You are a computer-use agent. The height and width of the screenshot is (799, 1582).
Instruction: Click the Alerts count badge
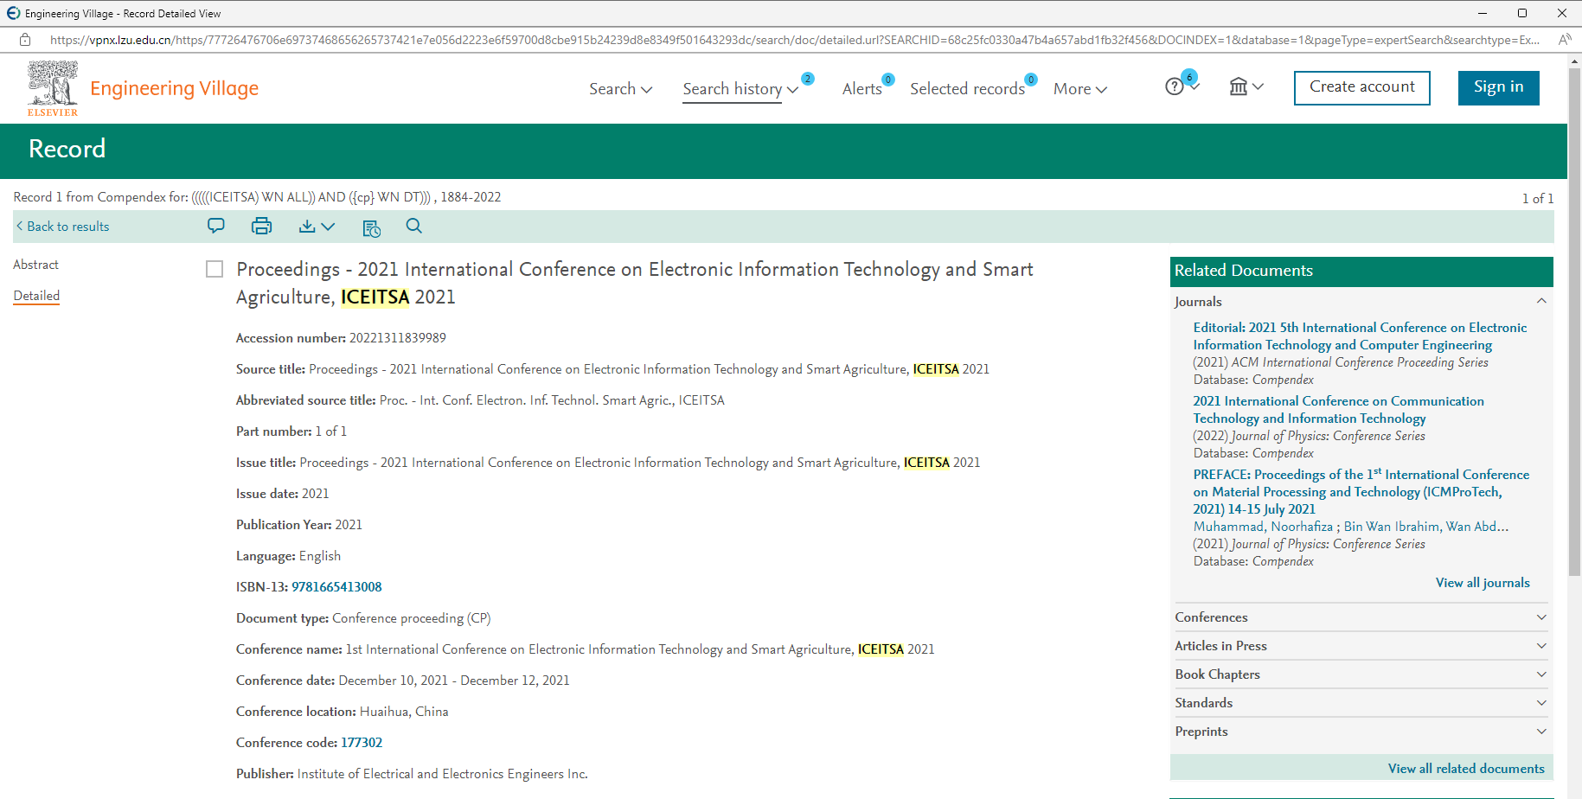pos(888,80)
